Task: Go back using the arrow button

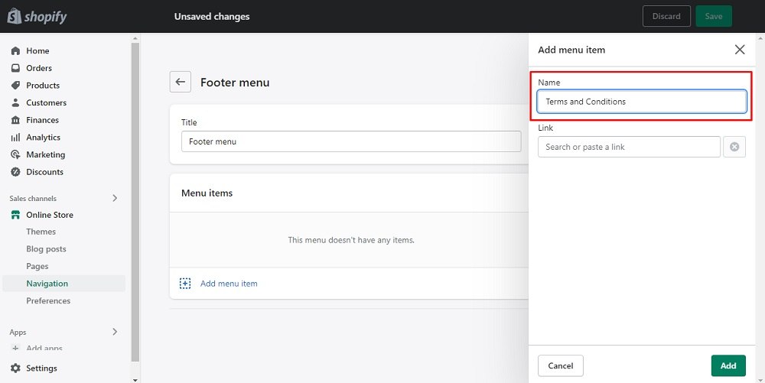Action: coord(180,82)
